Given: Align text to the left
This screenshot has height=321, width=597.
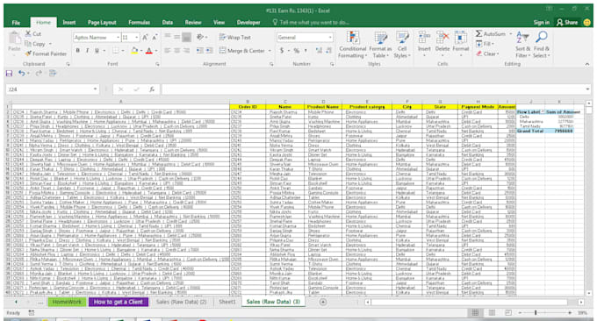Looking at the screenshot, I should [168, 51].
